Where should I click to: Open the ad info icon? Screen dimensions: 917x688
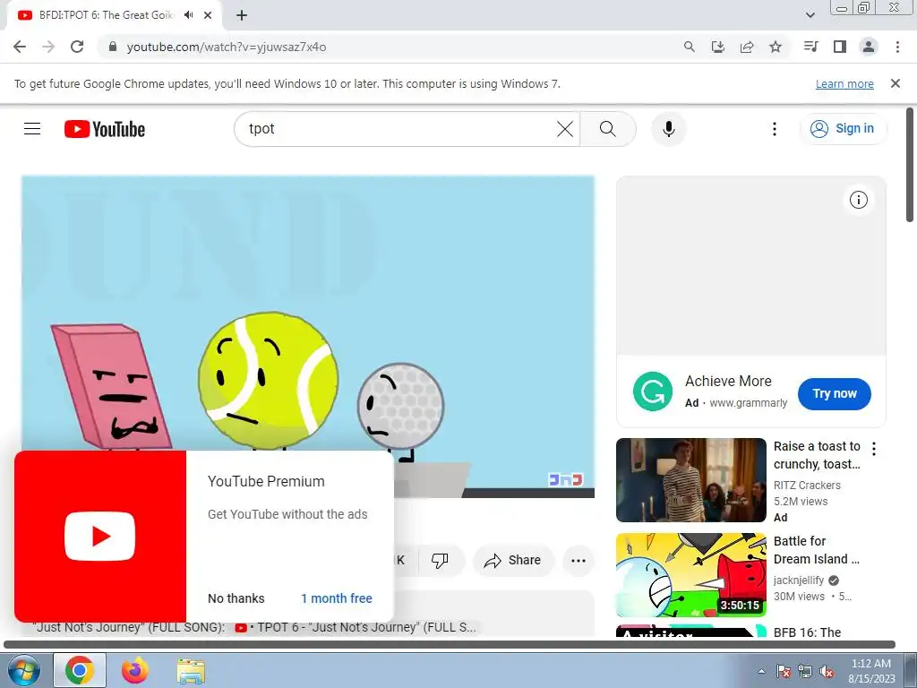858,200
